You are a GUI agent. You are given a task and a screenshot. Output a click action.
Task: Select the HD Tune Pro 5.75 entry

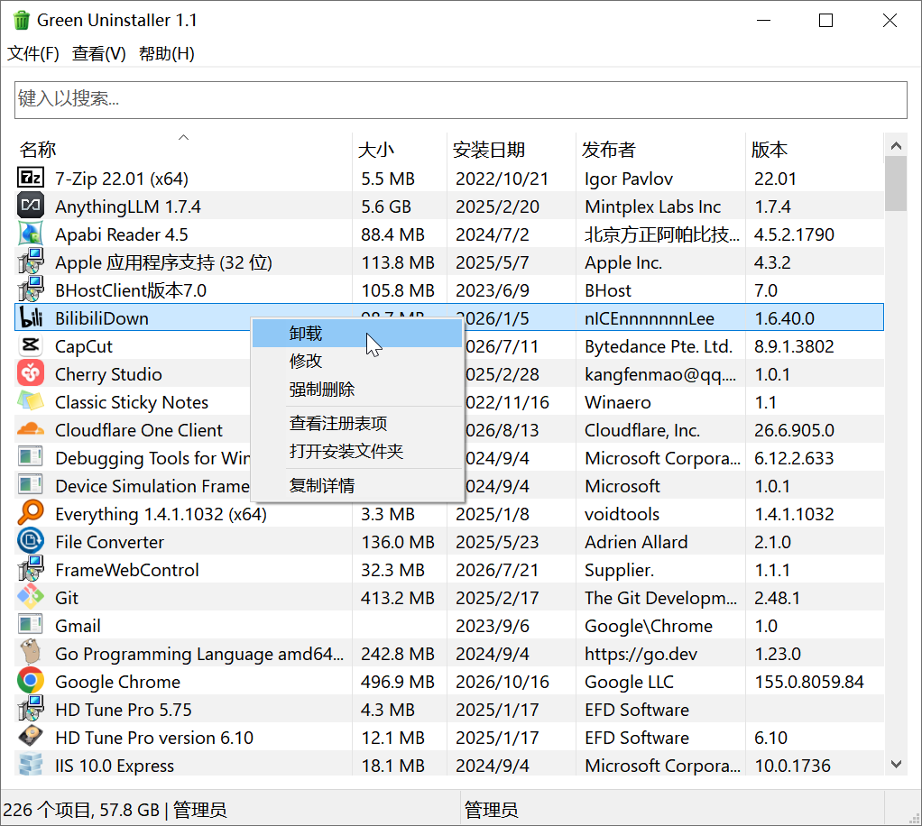pos(449,710)
